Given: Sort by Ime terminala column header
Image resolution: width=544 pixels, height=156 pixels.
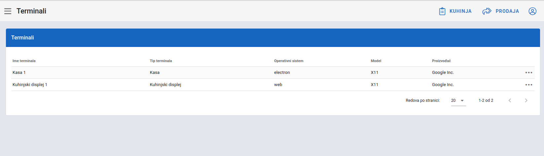Looking at the screenshot, I should (24, 61).
